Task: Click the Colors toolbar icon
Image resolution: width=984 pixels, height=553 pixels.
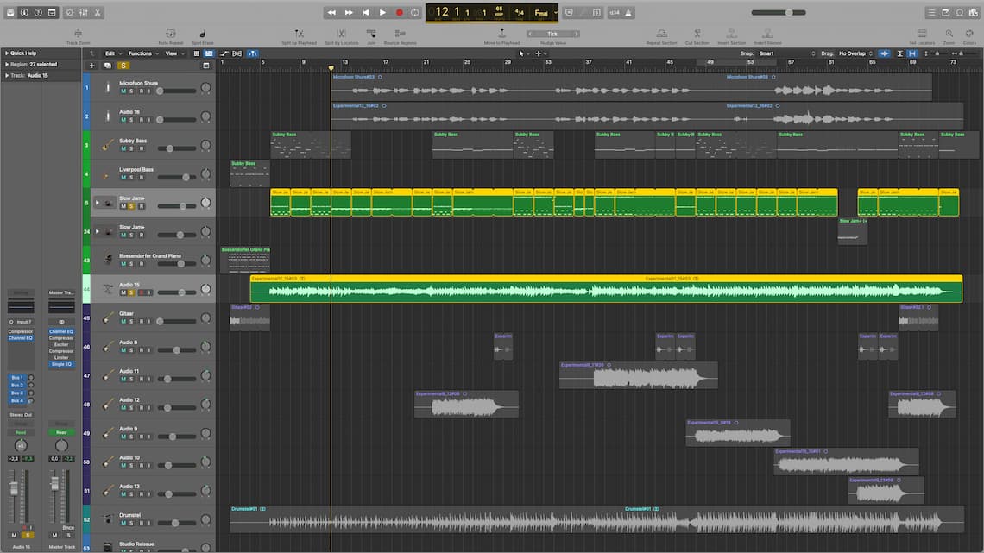Action: pyautogui.click(x=969, y=34)
